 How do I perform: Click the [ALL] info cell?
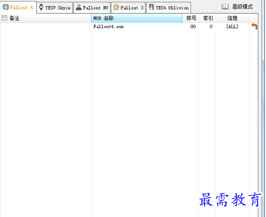tap(232, 27)
